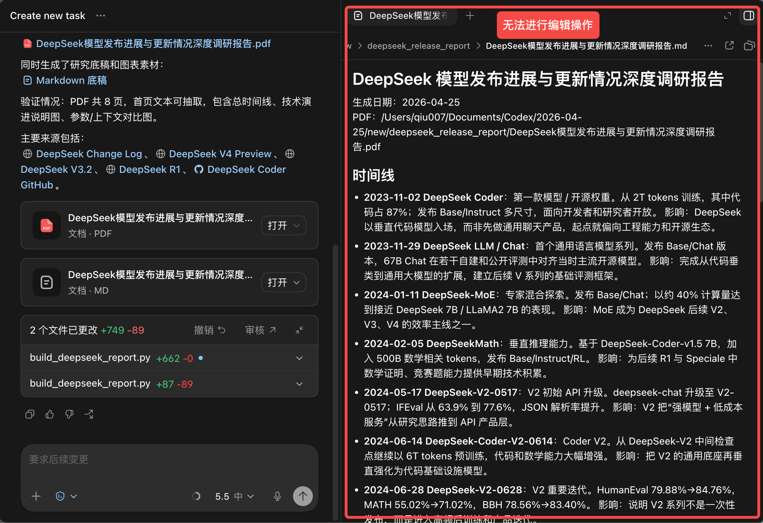Screen dimensions: 763x523
Task: Open the DeepSeek V4 Preview source link
Action: (x=220, y=154)
